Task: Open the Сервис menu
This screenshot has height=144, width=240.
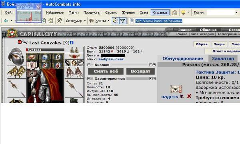Action: (111, 12)
